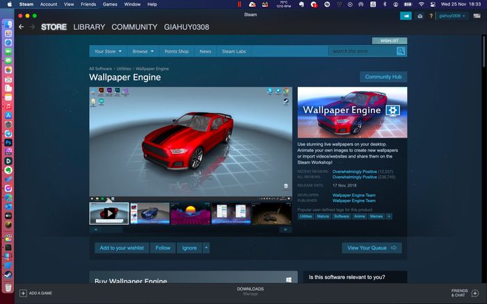487x304 pixels.
Task: Click the plus icon for Add a Game
Action: coord(23,293)
